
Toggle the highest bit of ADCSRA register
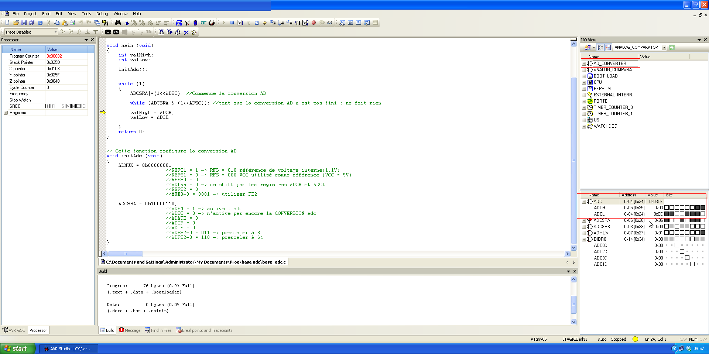pyautogui.click(x=667, y=220)
